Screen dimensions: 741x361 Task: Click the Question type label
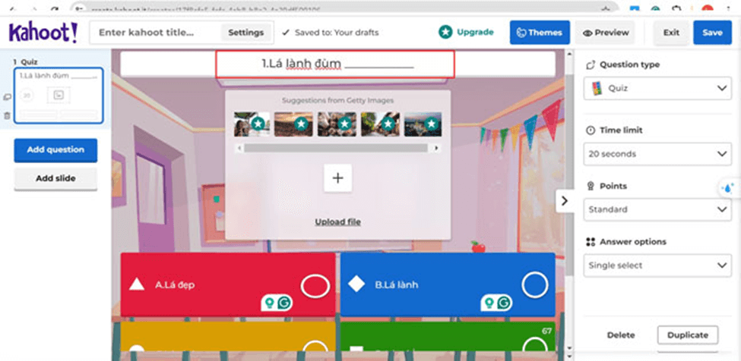[x=629, y=64]
